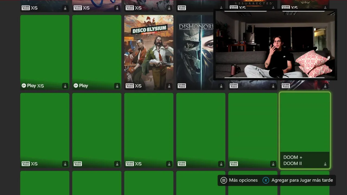The image size is (347, 195).
Task: Click download arrow on Dishonored tile
Action: pyautogui.click(x=221, y=86)
